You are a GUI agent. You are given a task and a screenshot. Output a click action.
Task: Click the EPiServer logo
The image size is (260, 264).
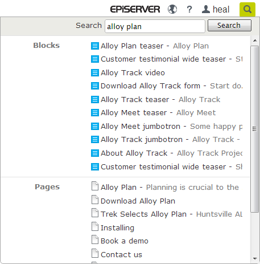[135, 9]
